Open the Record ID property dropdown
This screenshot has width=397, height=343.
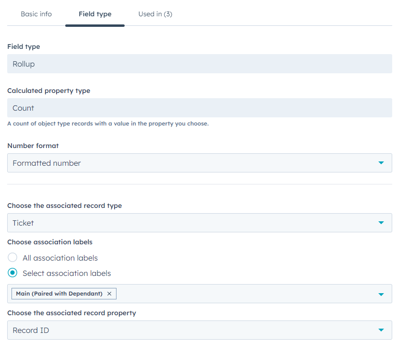pyautogui.click(x=192, y=330)
